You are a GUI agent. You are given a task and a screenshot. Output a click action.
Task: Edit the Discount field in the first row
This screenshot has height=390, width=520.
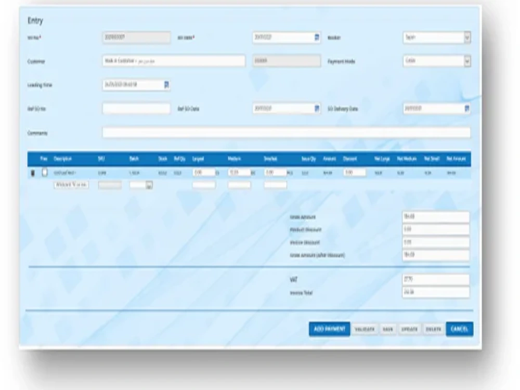[x=355, y=173]
